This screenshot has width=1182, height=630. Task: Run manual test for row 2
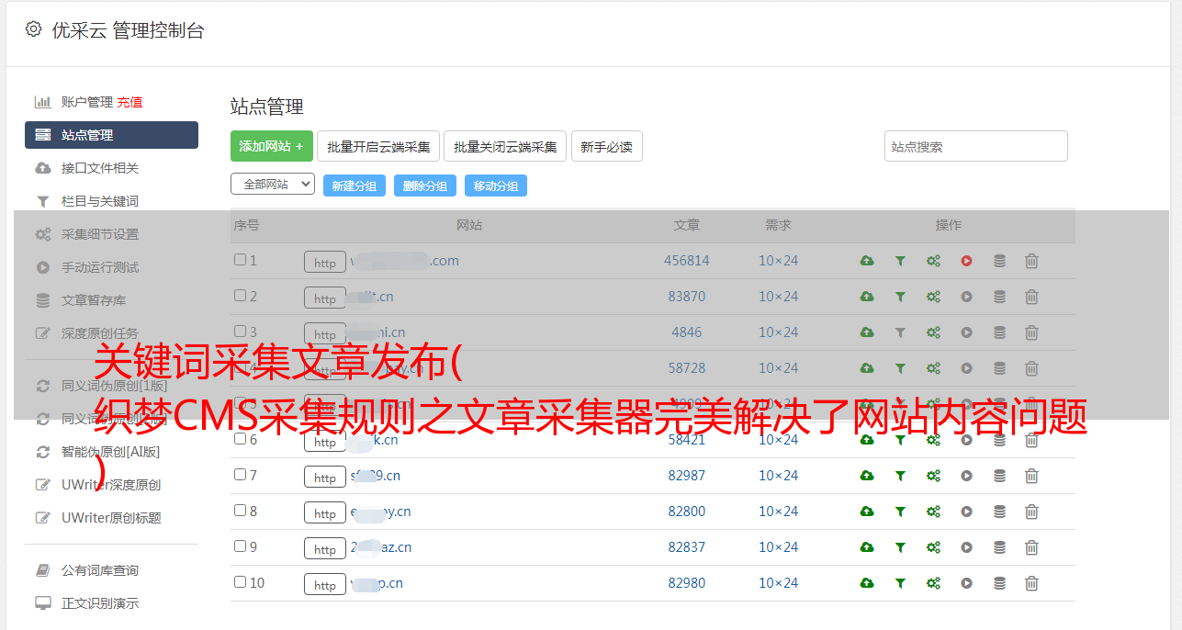coord(966,297)
